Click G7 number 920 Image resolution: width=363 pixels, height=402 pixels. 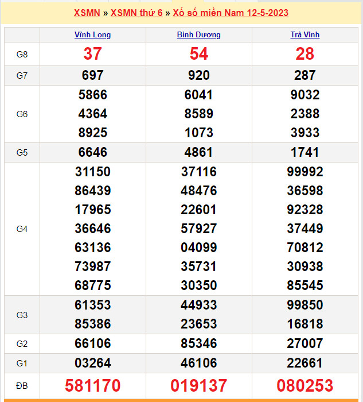pyautogui.click(x=198, y=75)
